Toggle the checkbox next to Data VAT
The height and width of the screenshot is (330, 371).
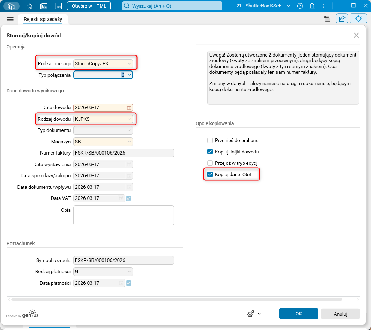[x=129, y=198]
